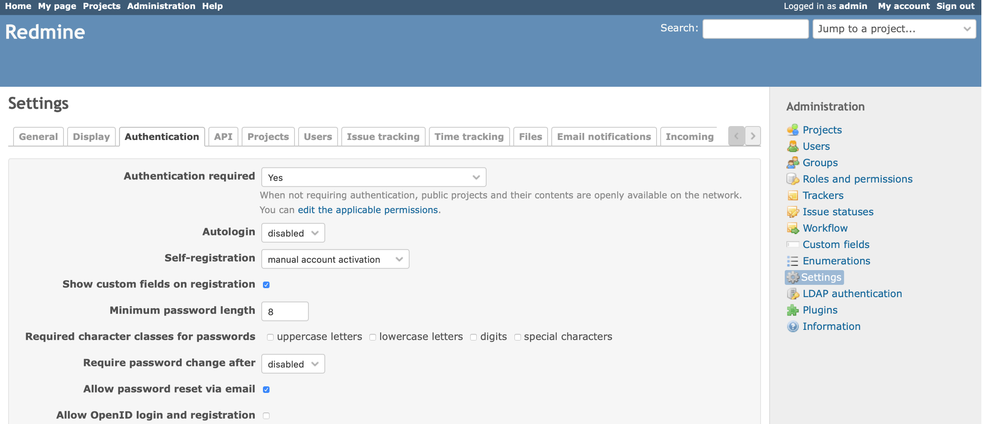Screen dimensions: 983x424
Task: Enable uppercase letters password requirement
Action: [270, 337]
